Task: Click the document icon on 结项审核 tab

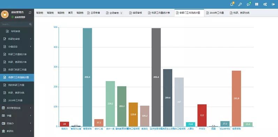Action: (130, 13)
